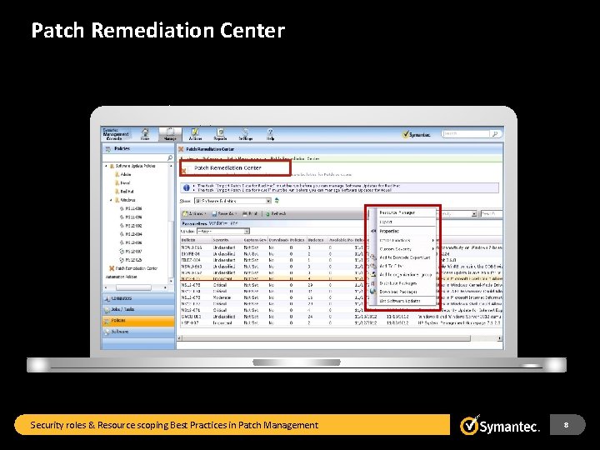Click the policy tree's horizontal scrollbar thumb
Viewport: 600px width, 450px height.
133,287
